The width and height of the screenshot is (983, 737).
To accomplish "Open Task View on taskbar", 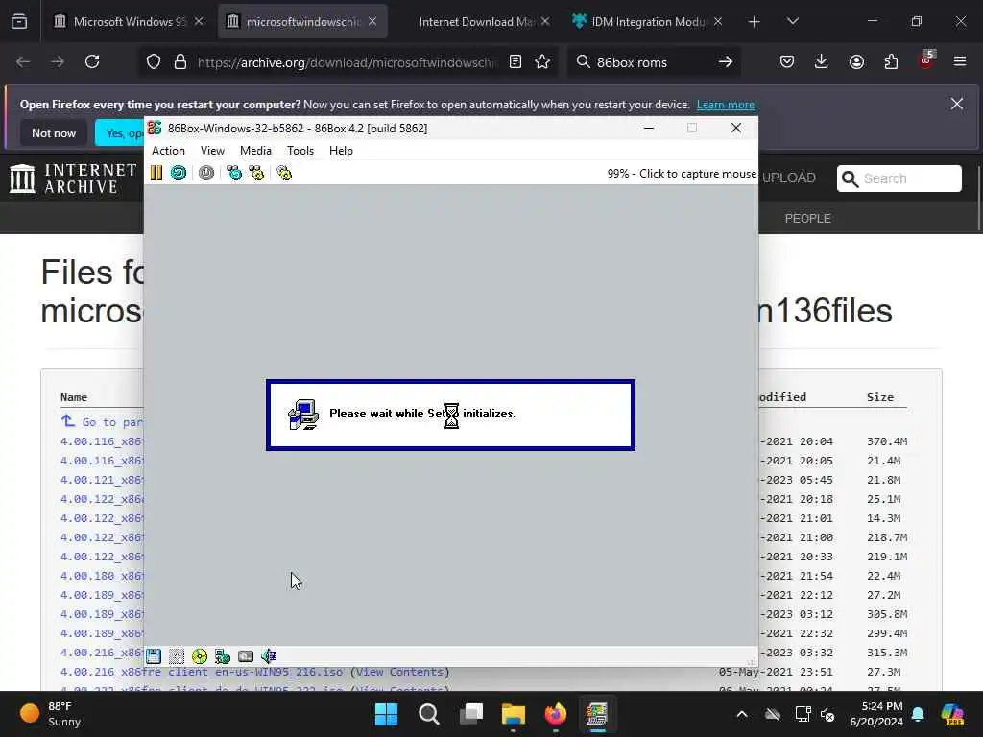I will pyautogui.click(x=470, y=714).
